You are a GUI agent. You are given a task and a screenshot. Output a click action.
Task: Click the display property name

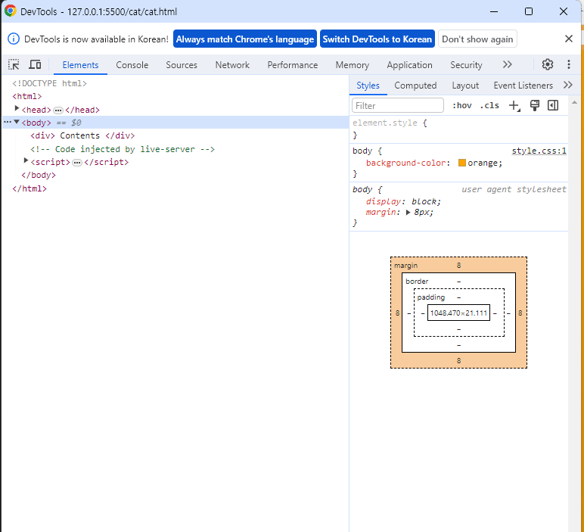point(384,201)
